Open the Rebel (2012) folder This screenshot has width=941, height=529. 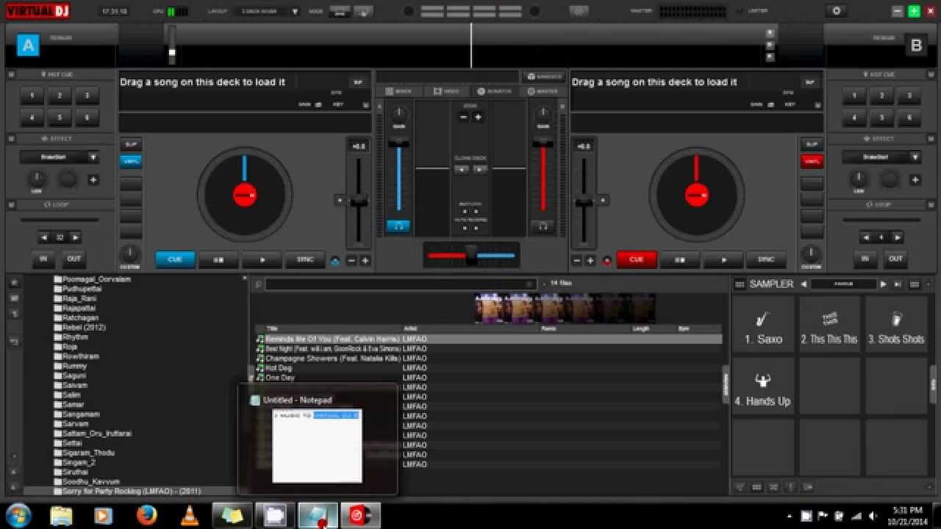click(85, 327)
